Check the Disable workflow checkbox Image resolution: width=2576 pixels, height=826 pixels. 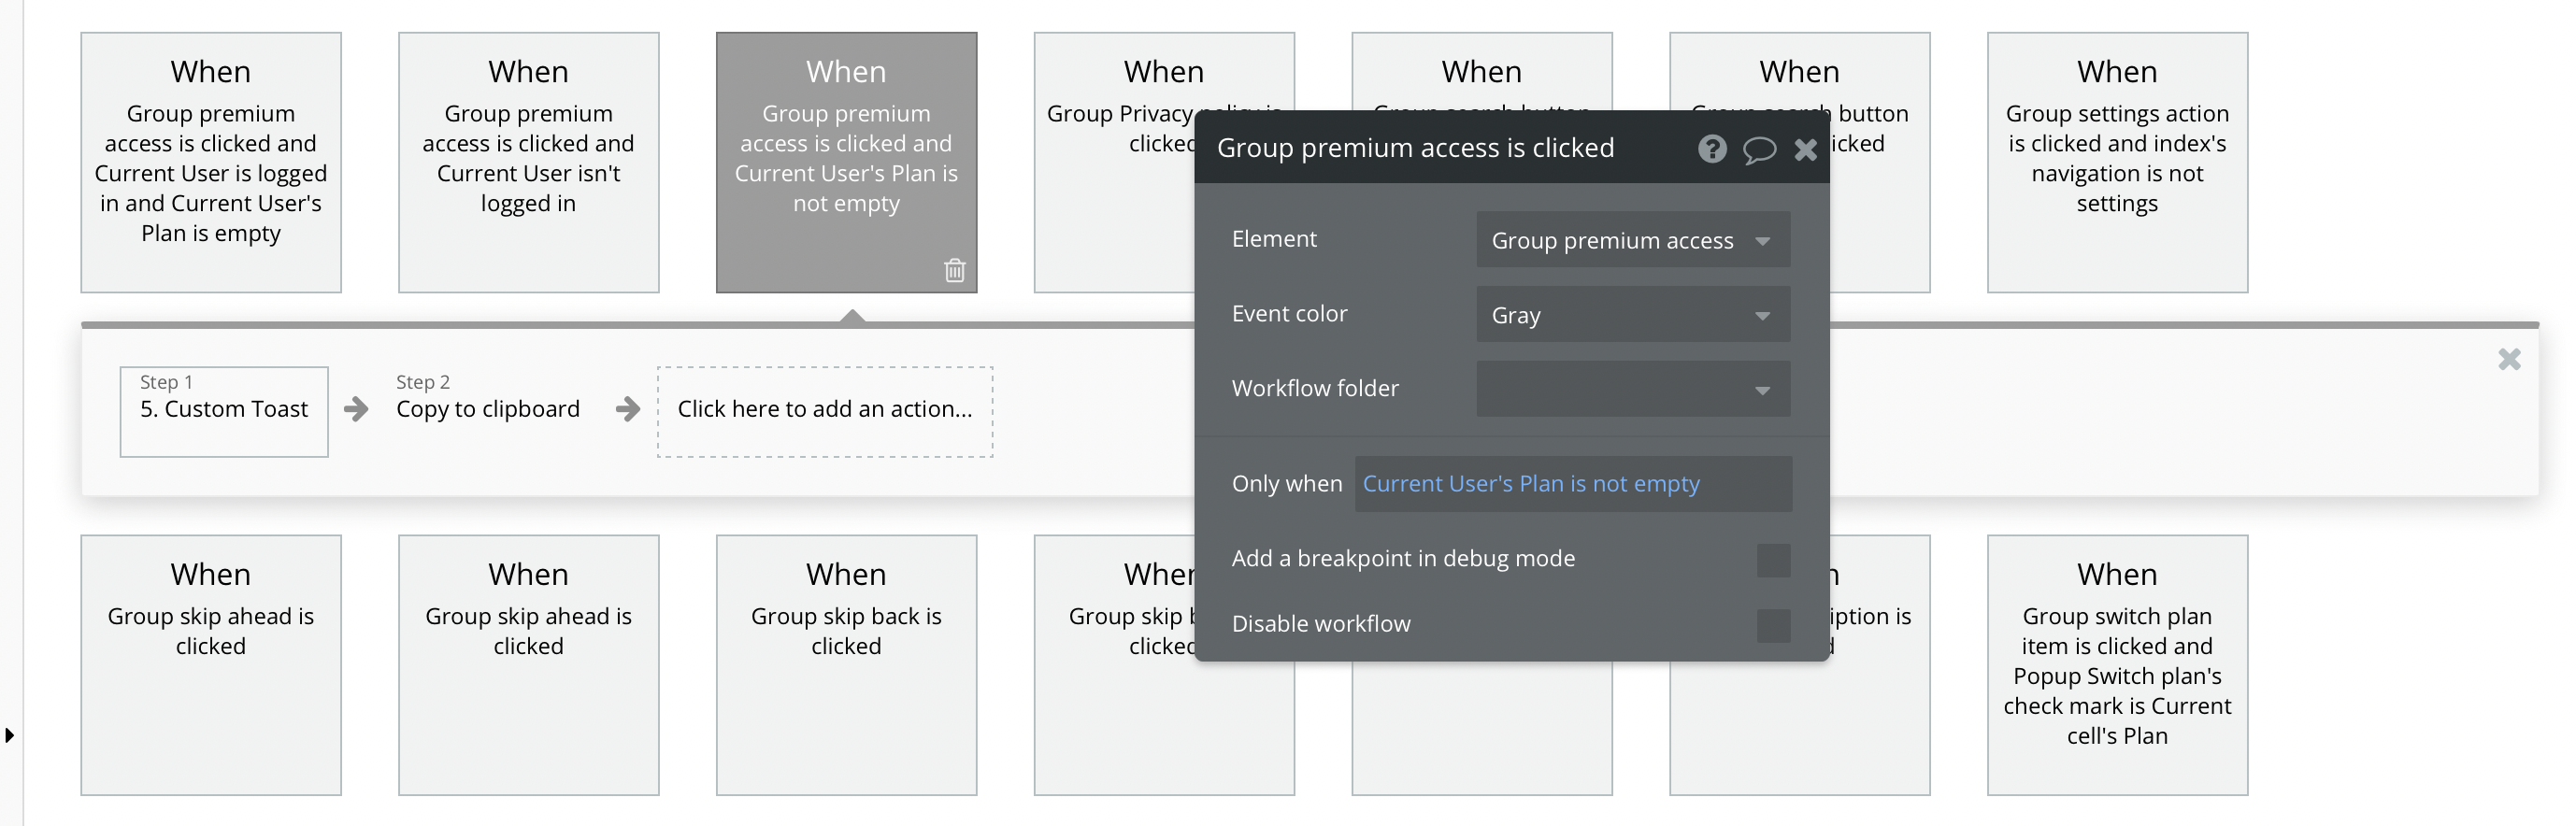(1772, 625)
